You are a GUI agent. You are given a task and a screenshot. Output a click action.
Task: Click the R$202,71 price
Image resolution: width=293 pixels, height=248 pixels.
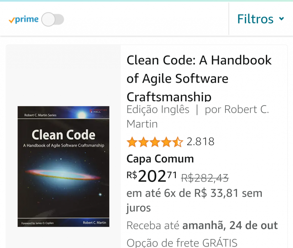(152, 176)
